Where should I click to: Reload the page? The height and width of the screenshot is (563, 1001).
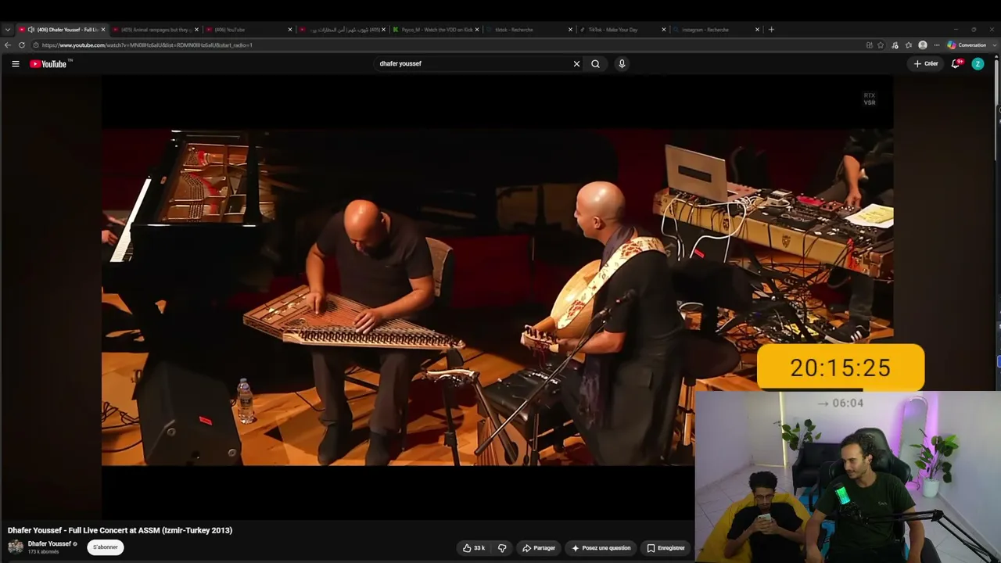click(x=22, y=45)
